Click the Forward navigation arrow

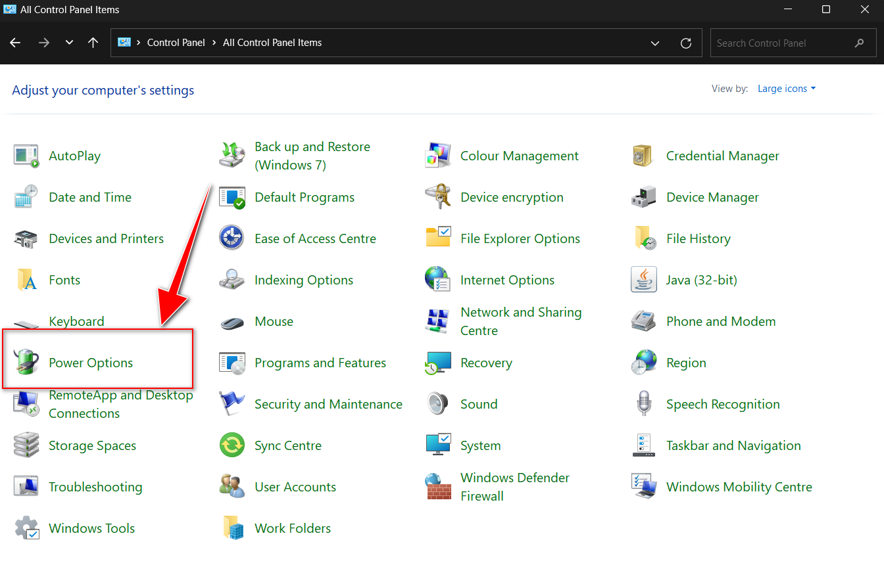pos(44,43)
